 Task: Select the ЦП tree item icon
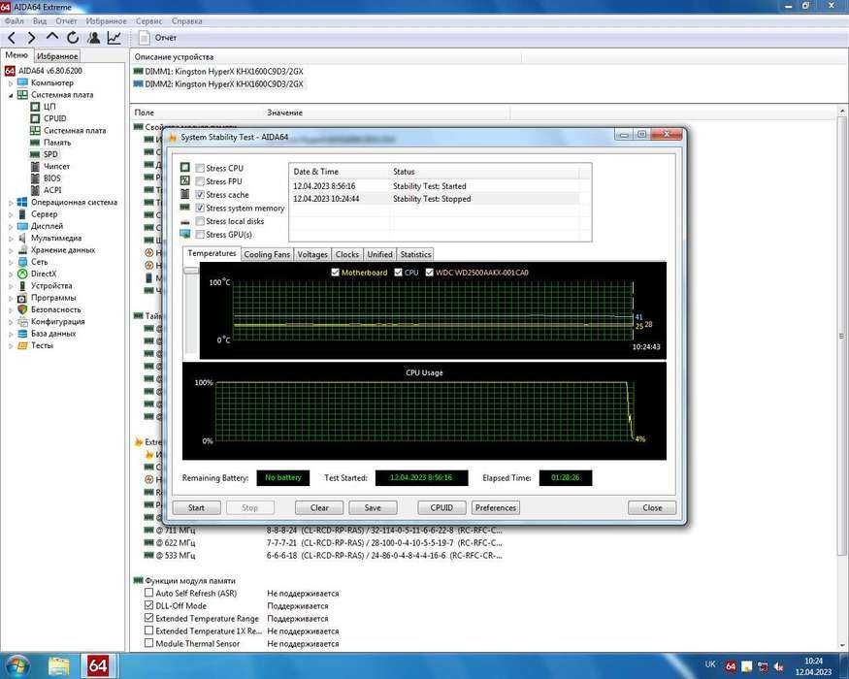(35, 107)
